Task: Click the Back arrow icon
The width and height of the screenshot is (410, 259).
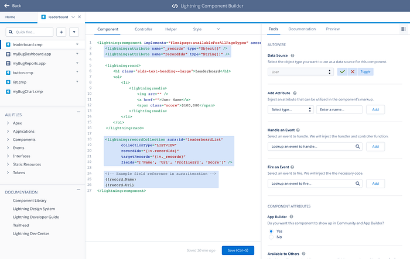Action: click(6, 6)
